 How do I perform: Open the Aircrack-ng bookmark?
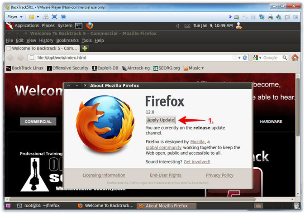(136, 68)
